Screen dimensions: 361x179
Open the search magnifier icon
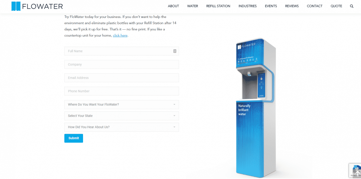352,6
